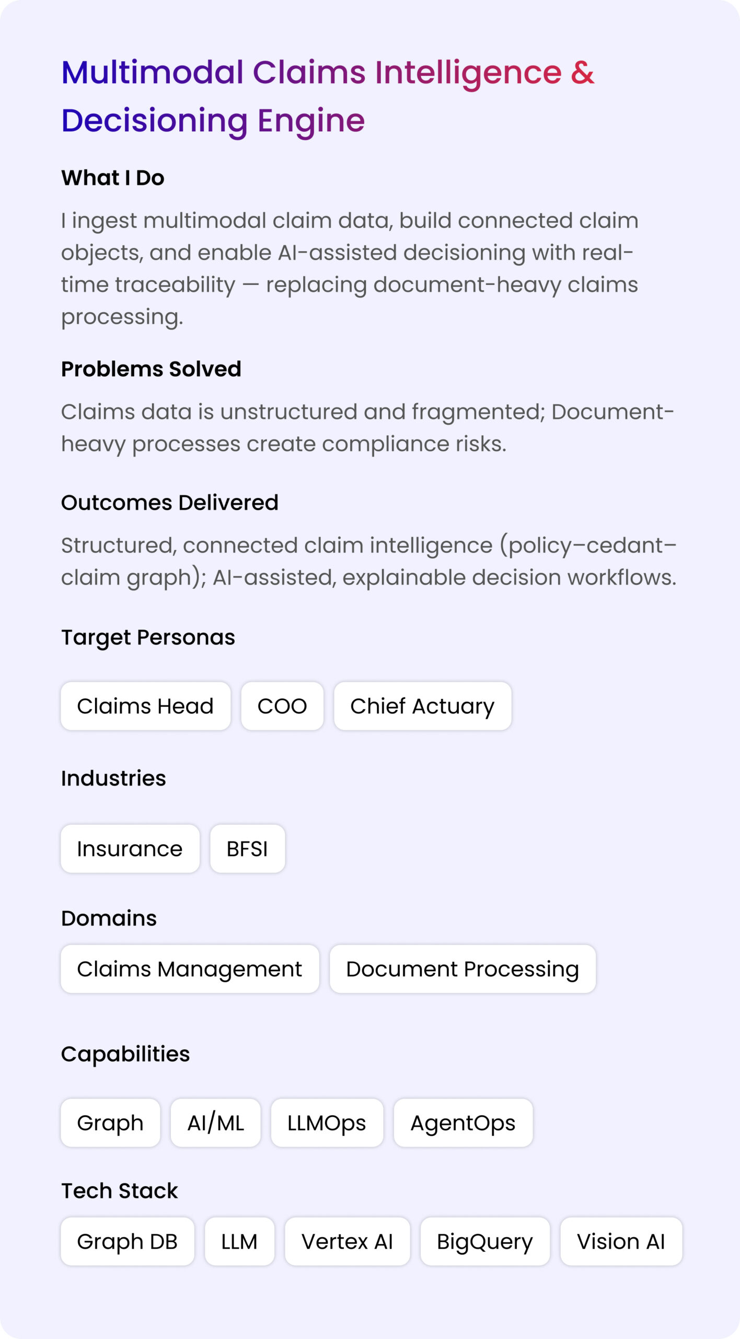Click the Problems Solved heading
740x1339 pixels.
(151, 369)
